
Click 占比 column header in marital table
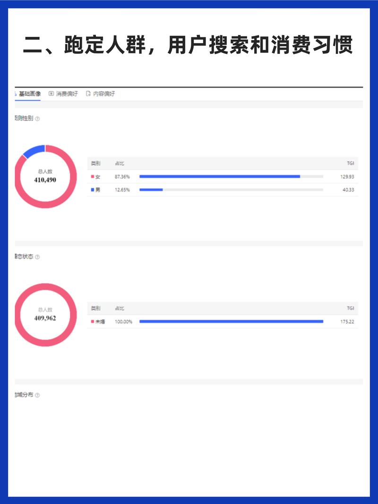coord(120,308)
